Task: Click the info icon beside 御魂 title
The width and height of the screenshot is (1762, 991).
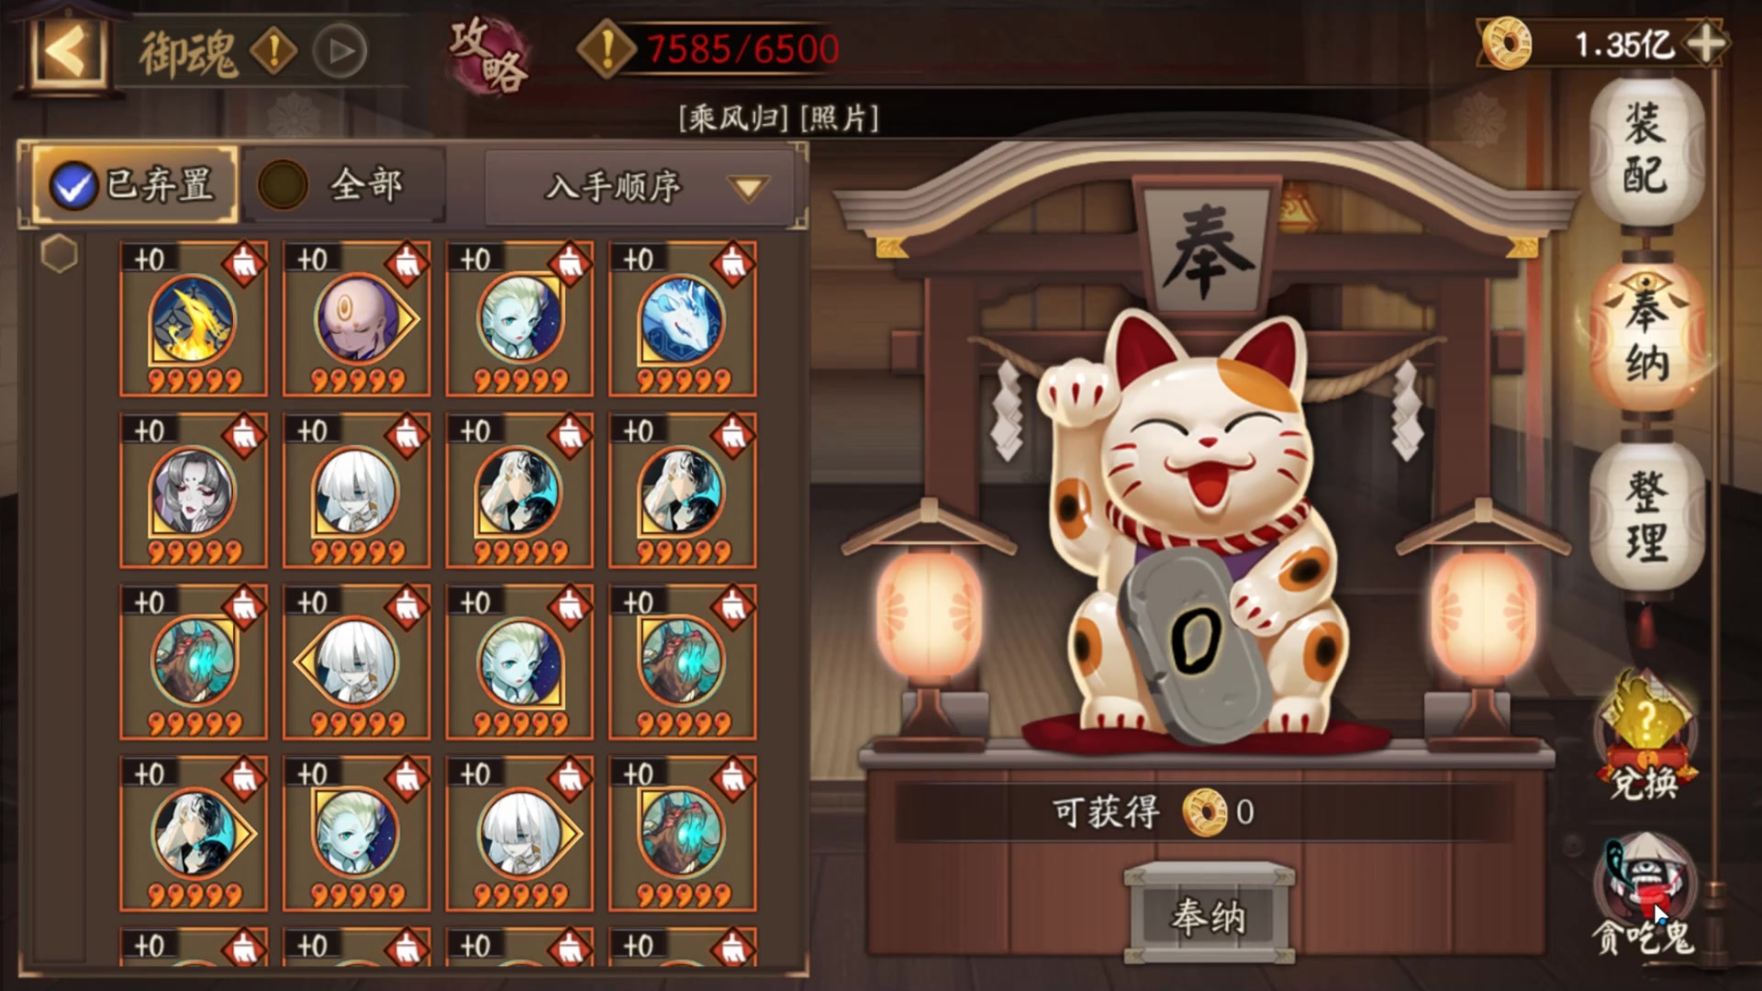Action: (x=273, y=51)
